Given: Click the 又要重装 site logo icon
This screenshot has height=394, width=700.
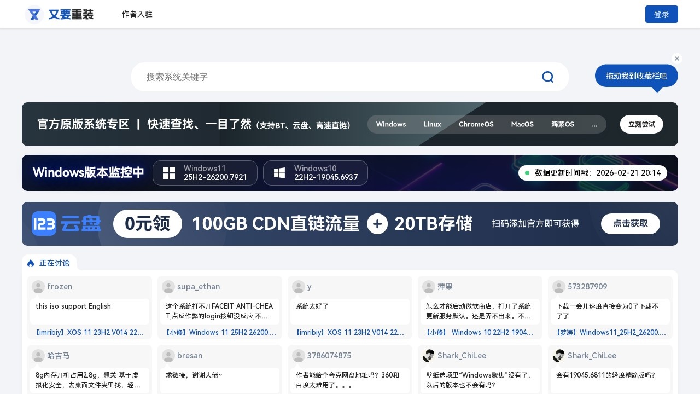Looking at the screenshot, I should tap(34, 14).
